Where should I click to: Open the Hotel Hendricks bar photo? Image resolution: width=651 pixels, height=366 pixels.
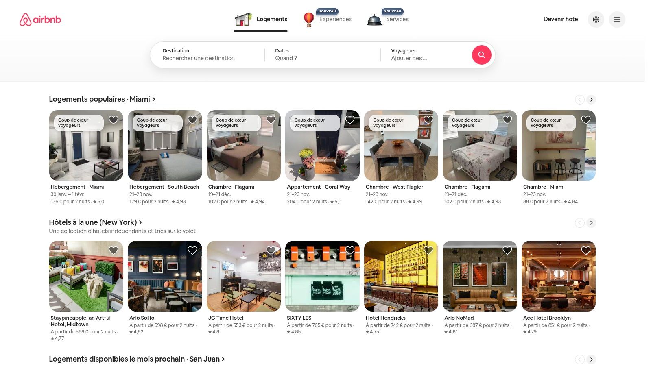[x=401, y=276]
